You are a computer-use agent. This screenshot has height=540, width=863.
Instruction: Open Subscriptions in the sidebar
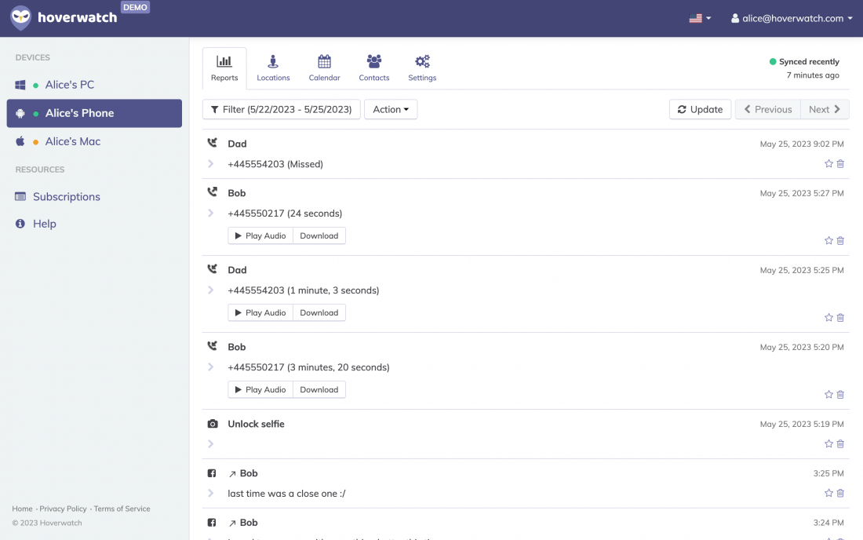point(66,196)
